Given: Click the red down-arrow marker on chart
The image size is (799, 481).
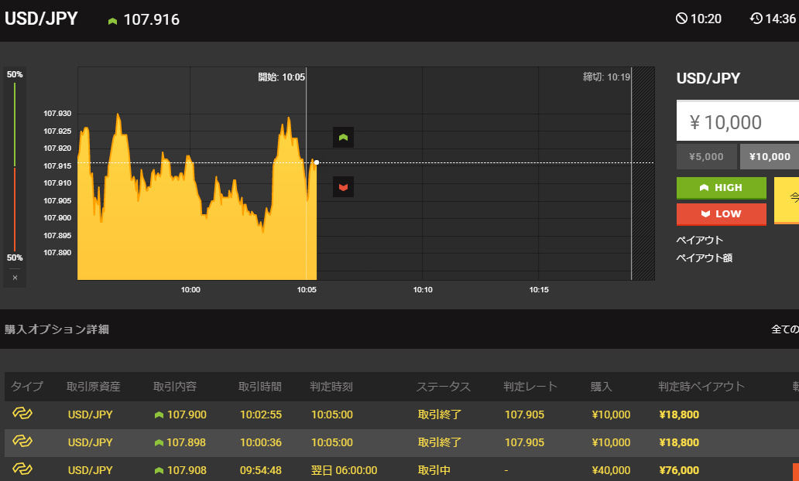Looking at the screenshot, I should click(x=344, y=187).
